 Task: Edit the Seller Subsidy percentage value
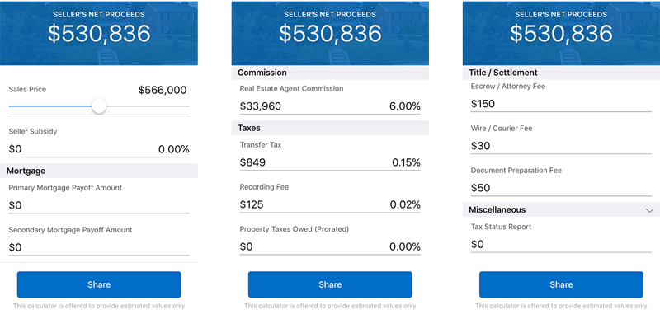point(173,149)
